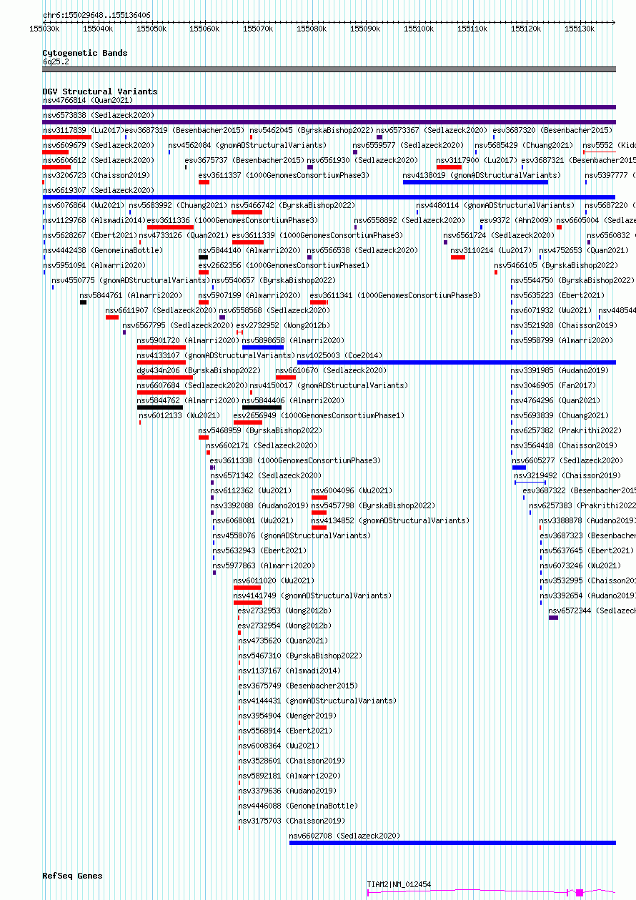Click nsv3954904 (Wenger2019) label
The height and width of the screenshot is (900, 636).
click(x=287, y=716)
